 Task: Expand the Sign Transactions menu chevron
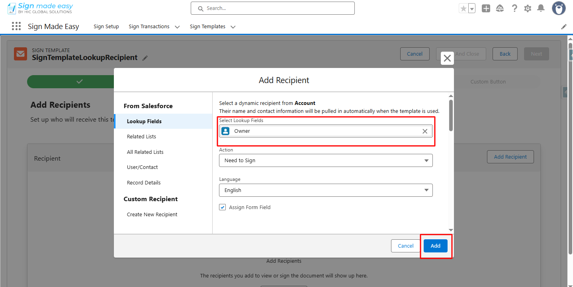tap(177, 27)
